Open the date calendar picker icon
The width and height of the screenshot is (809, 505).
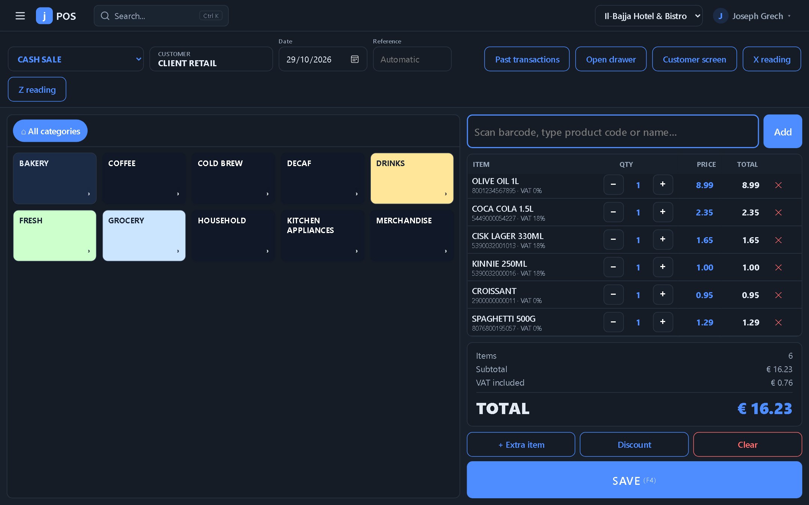[354, 59]
